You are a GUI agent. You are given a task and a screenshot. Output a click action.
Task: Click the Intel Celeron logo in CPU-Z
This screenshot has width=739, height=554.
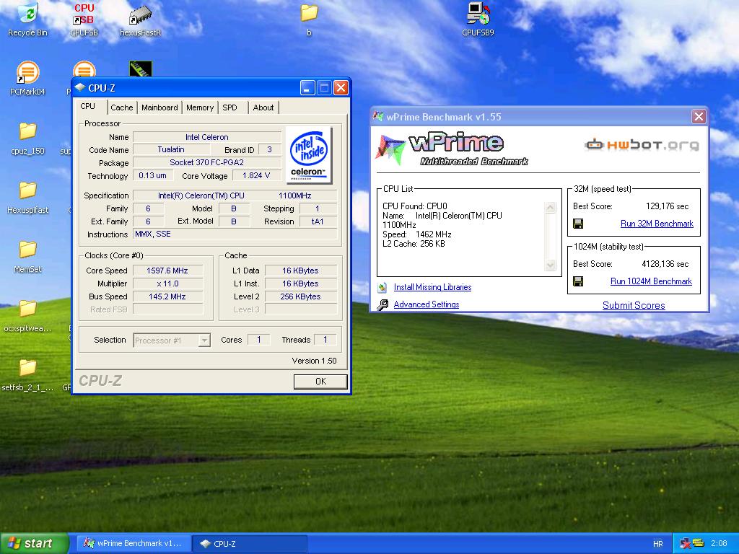pos(309,154)
